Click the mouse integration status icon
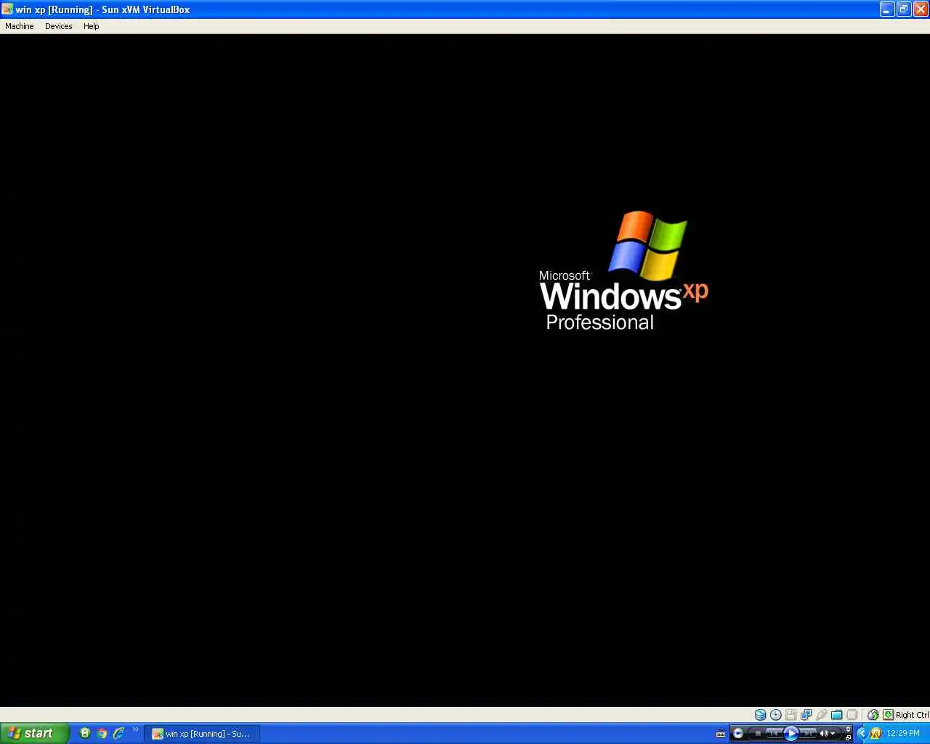This screenshot has height=744, width=930. [x=873, y=715]
